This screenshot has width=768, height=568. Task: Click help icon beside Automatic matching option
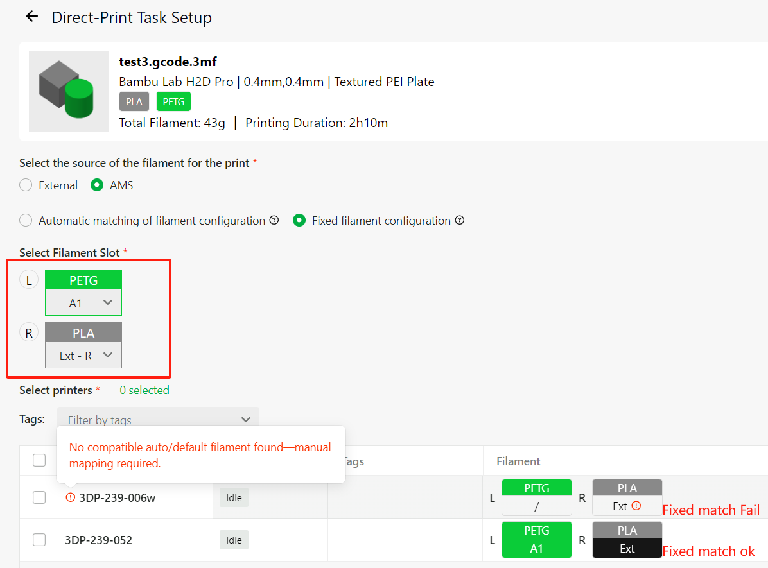[x=274, y=220]
